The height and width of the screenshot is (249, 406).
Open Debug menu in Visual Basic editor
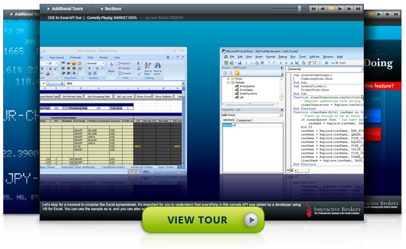(283, 57)
